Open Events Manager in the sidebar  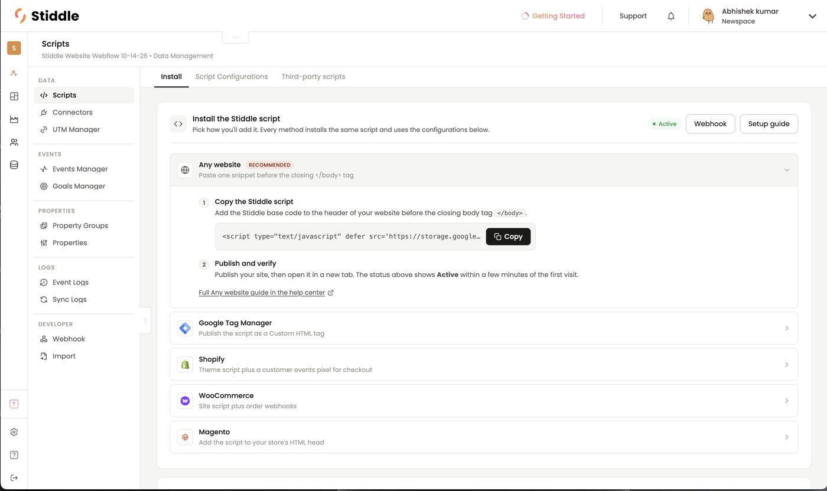[84, 169]
